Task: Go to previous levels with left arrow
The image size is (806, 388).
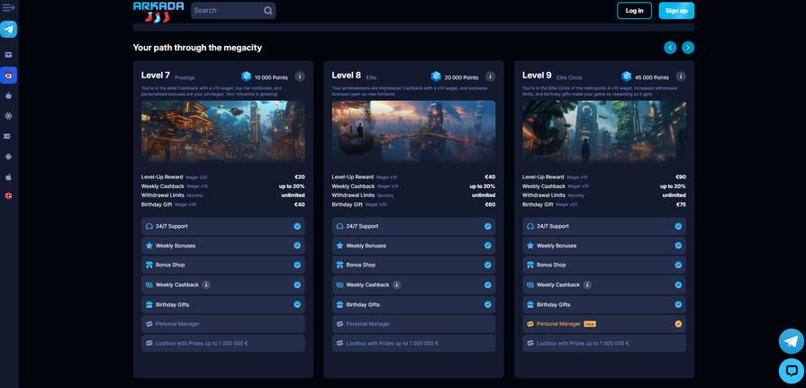Action: click(670, 48)
